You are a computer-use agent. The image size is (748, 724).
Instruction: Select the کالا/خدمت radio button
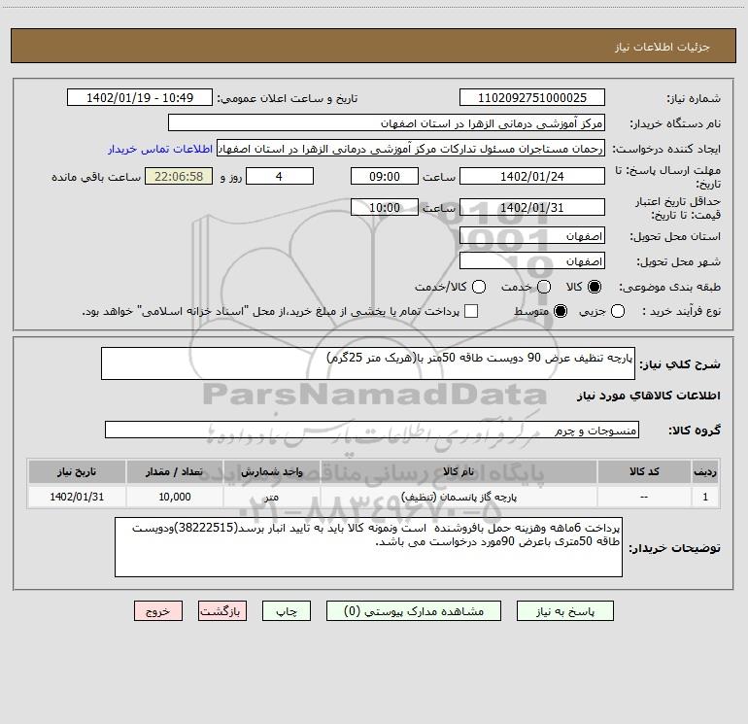[479, 287]
